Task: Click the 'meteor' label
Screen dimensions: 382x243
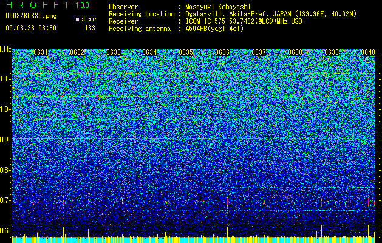Action: pos(86,19)
